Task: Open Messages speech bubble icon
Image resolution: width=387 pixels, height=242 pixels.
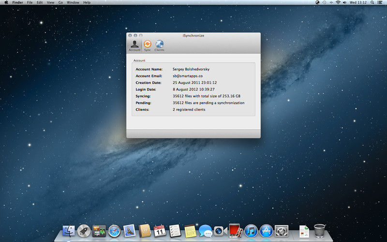Action: (205, 231)
